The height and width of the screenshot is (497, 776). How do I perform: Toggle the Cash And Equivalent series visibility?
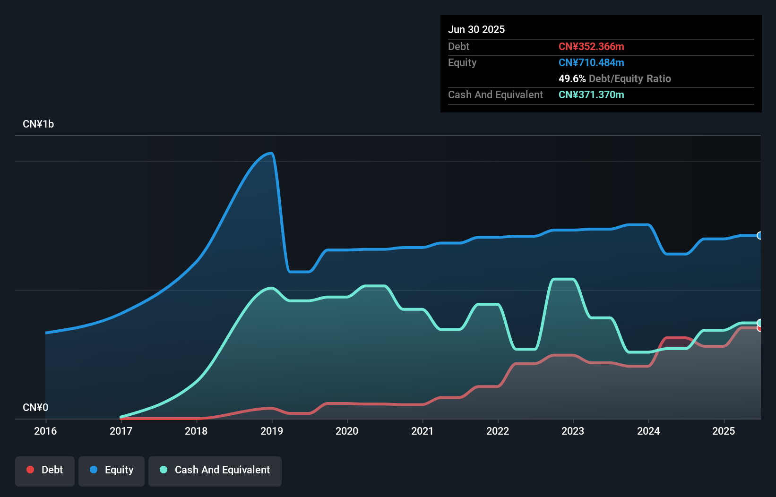(215, 470)
